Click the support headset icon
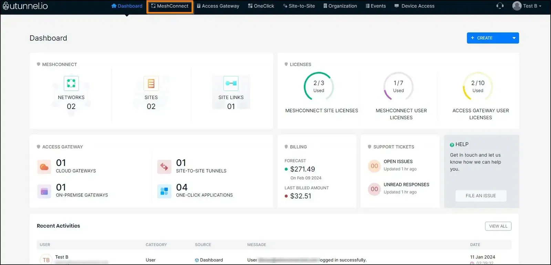This screenshot has height=265, width=551. [500, 6]
